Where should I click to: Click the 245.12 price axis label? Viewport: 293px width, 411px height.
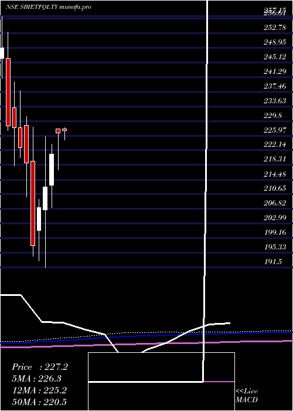click(x=275, y=56)
